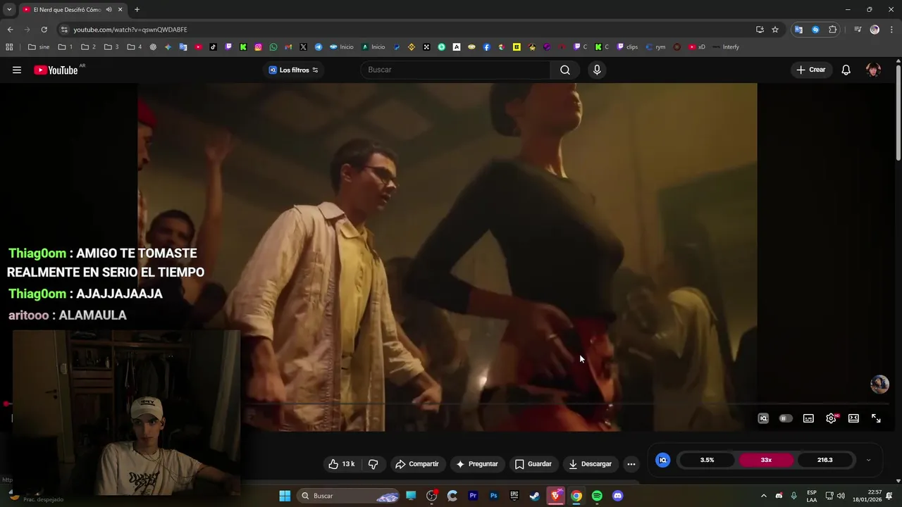902x507 pixels.
Task: Open Discord from the taskbar
Action: (618, 496)
